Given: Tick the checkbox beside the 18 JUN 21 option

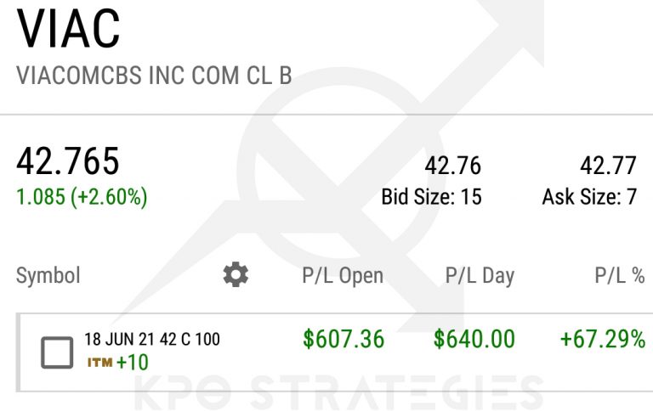Looking at the screenshot, I should pyautogui.click(x=57, y=352).
